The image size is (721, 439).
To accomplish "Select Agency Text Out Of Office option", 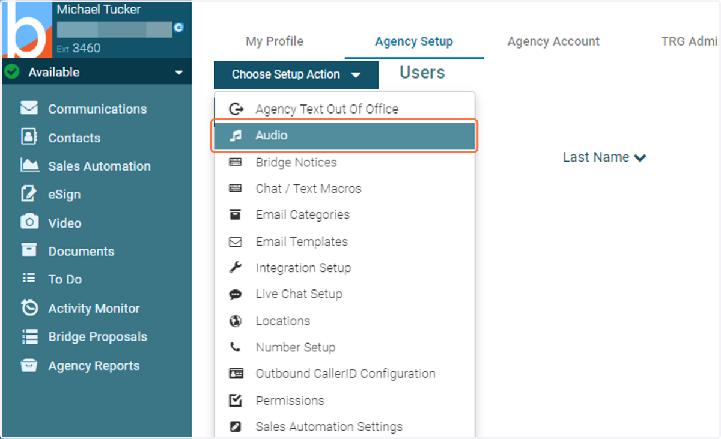I will pyautogui.click(x=345, y=109).
